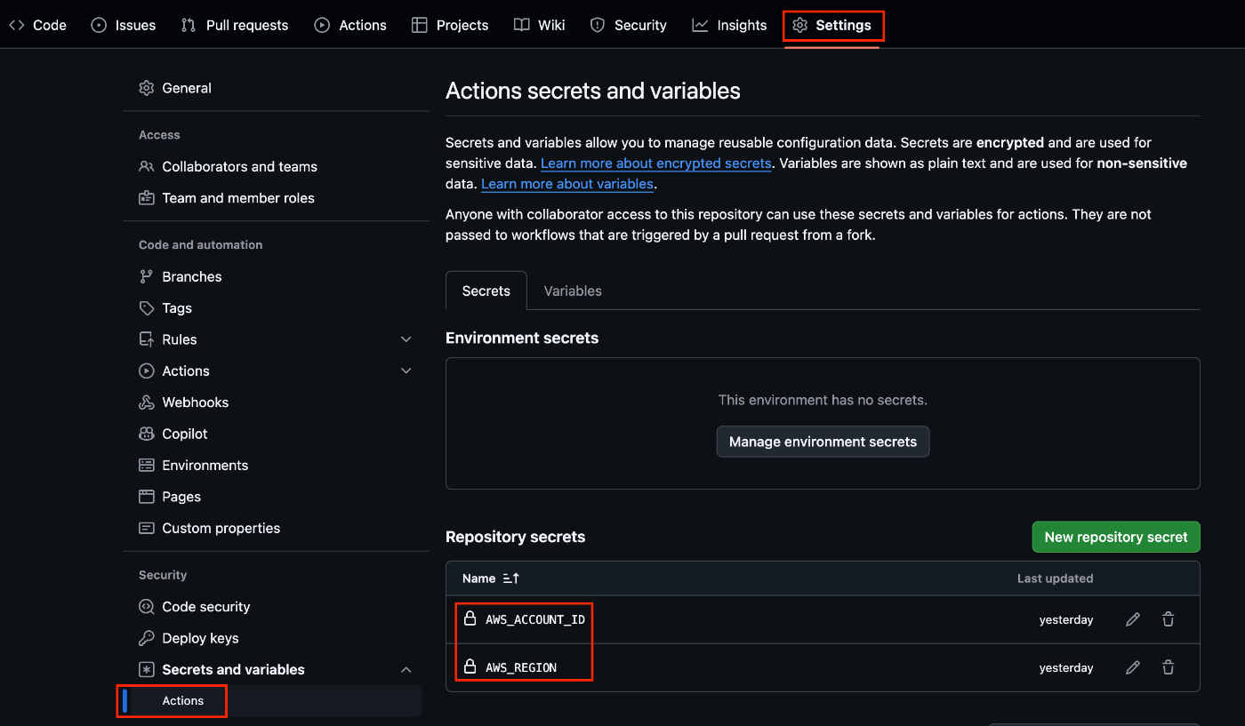
Task: Switch to the Variables tab
Action: click(573, 291)
